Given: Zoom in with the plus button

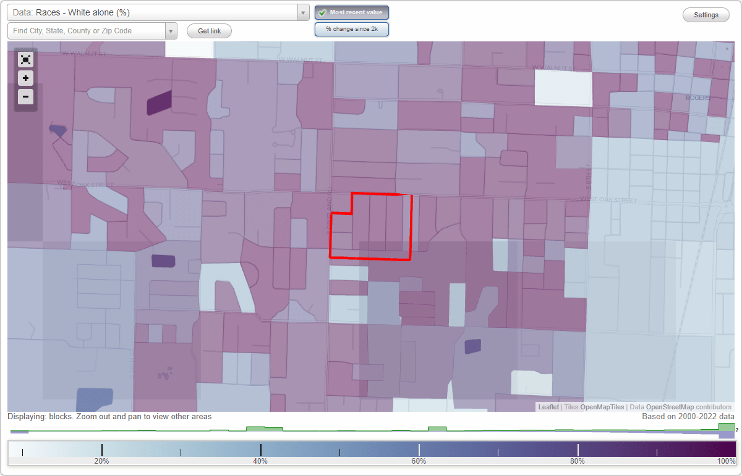Looking at the screenshot, I should click(x=25, y=78).
